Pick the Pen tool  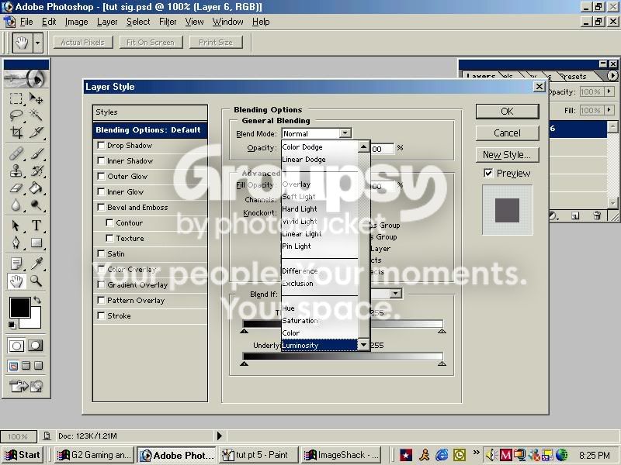(x=16, y=243)
